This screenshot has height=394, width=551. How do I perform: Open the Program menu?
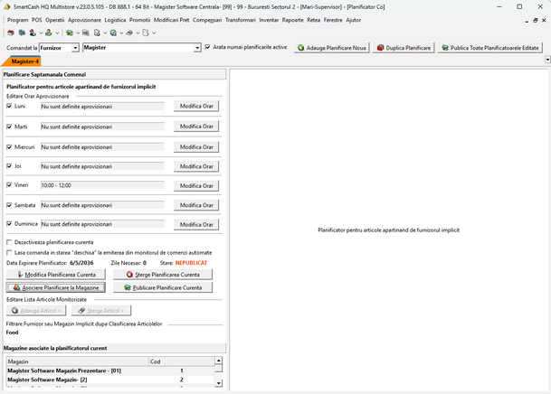pyautogui.click(x=17, y=20)
